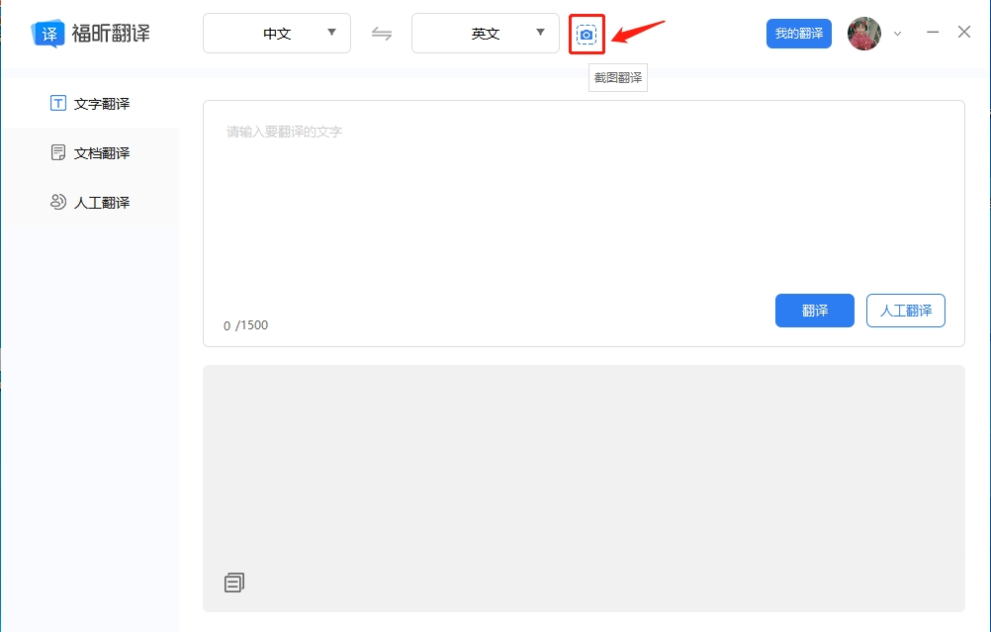
Task: Click the gray translation output panel
Action: [x=584, y=475]
